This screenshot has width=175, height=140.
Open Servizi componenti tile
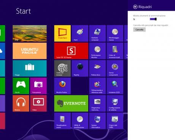[x=115, y=68]
